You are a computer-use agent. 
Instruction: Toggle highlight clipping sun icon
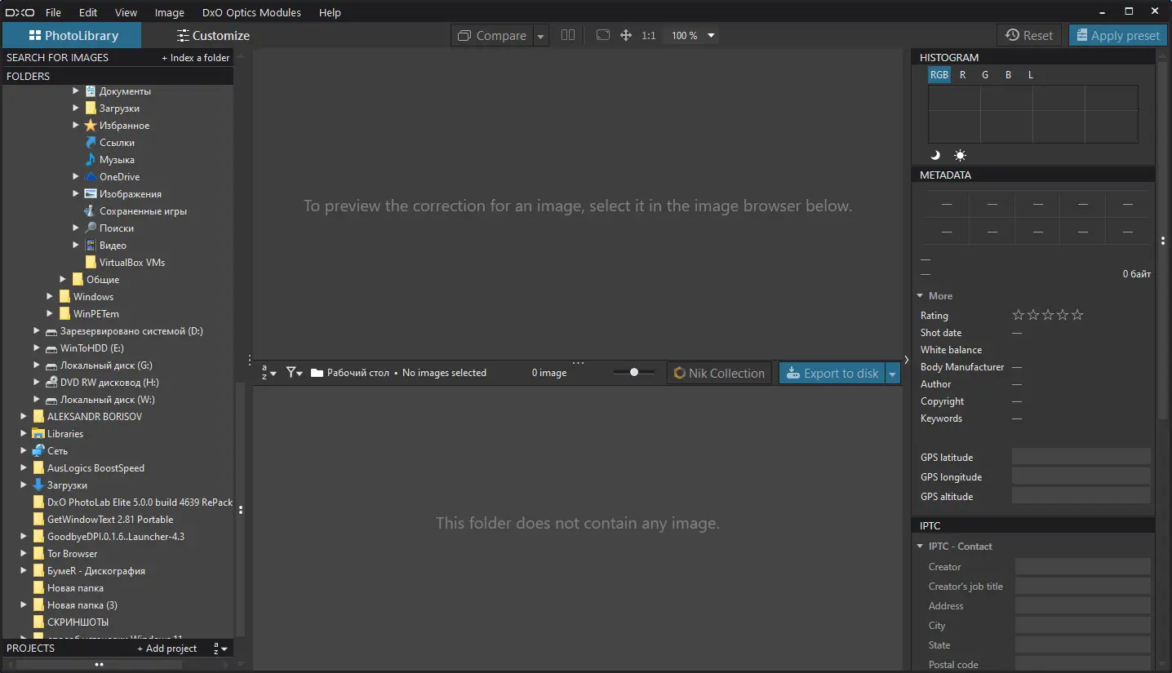point(960,155)
